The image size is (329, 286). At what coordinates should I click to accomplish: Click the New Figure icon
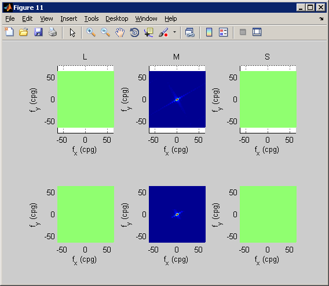(9, 32)
